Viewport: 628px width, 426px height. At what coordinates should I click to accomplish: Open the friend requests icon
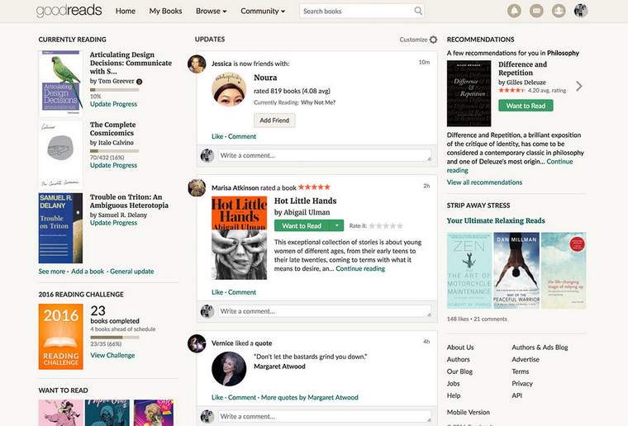[x=559, y=11]
